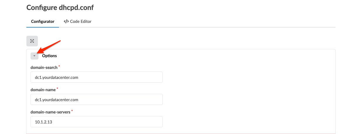Click the red asterisk after domain-name-servers
The image size is (363, 134).
[x=72, y=111]
